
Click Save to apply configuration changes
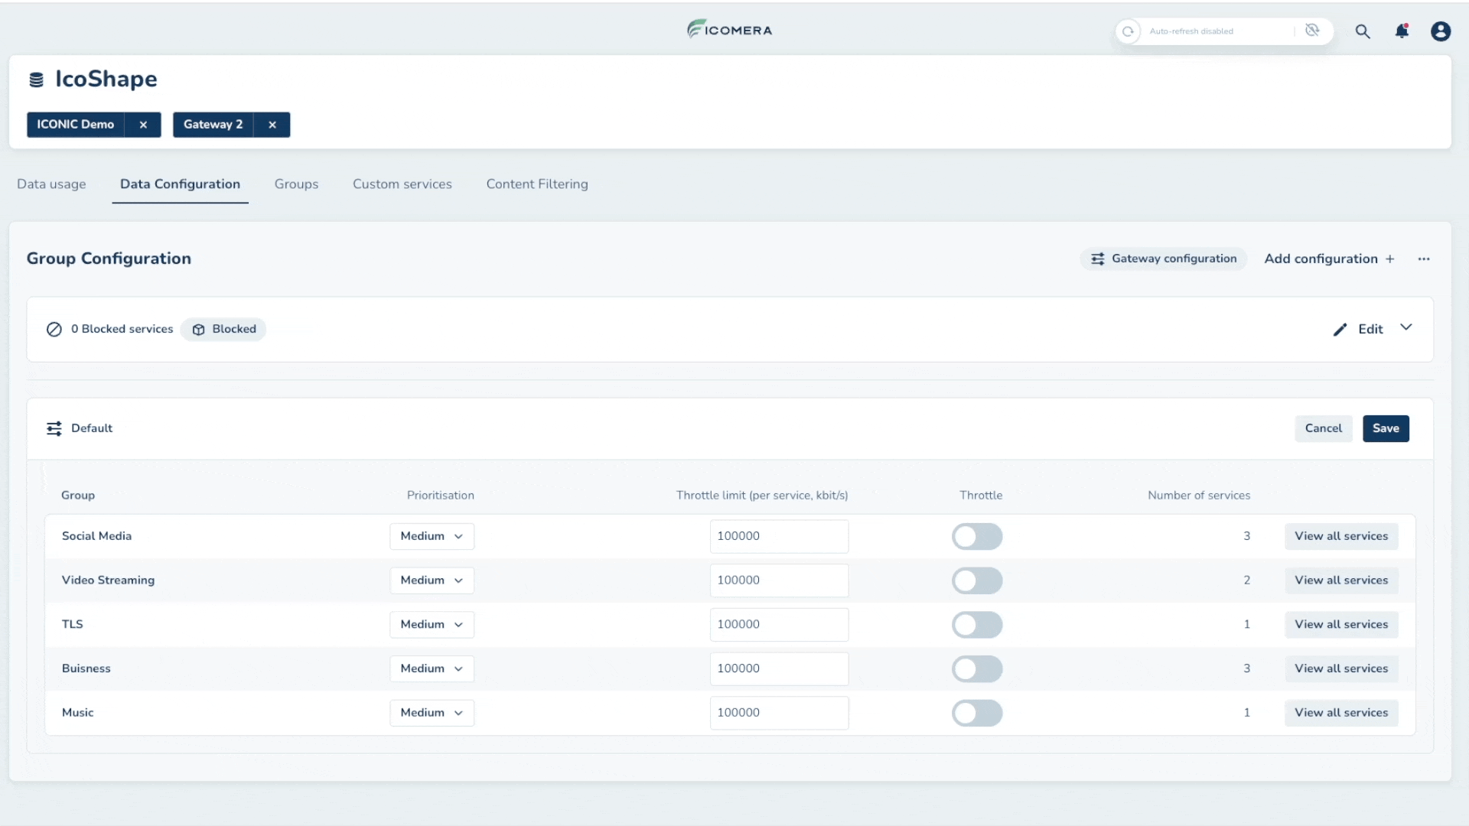pyautogui.click(x=1384, y=428)
